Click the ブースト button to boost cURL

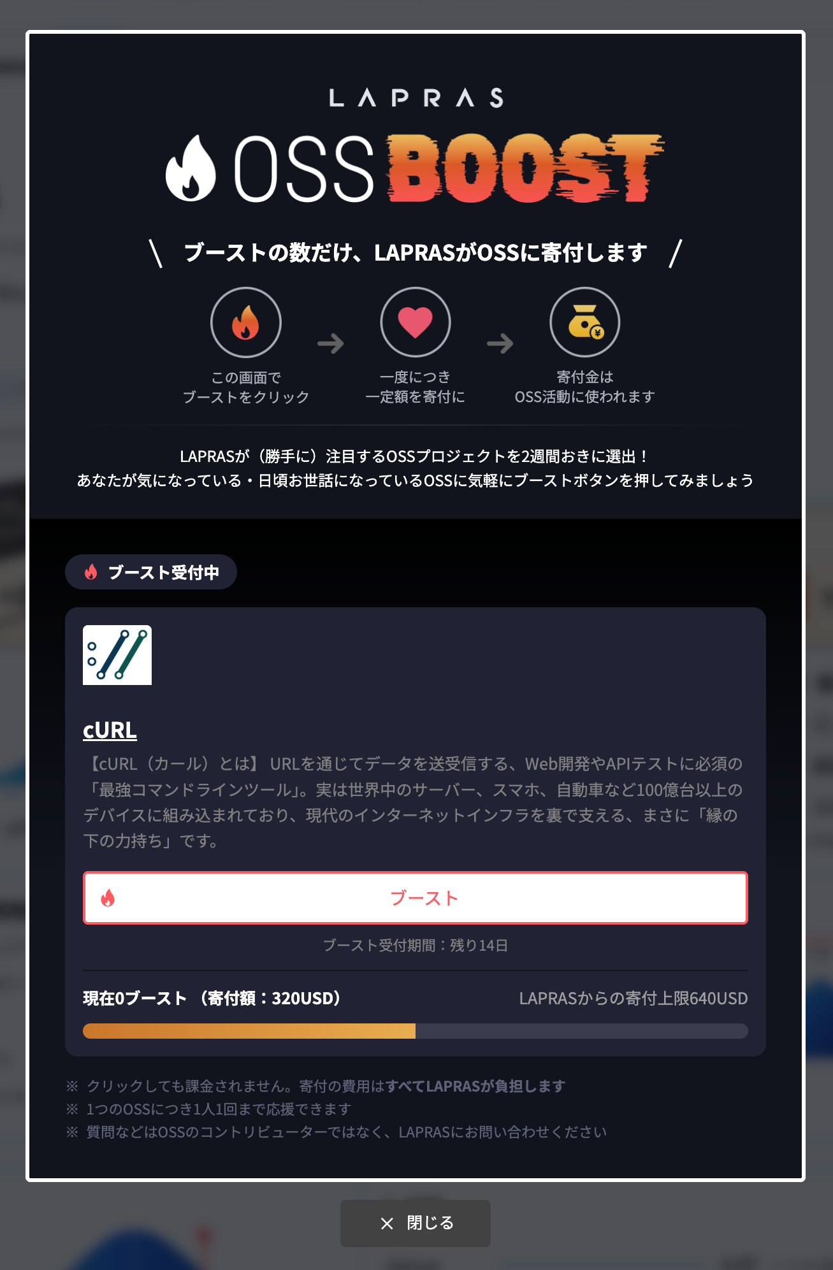pos(416,898)
